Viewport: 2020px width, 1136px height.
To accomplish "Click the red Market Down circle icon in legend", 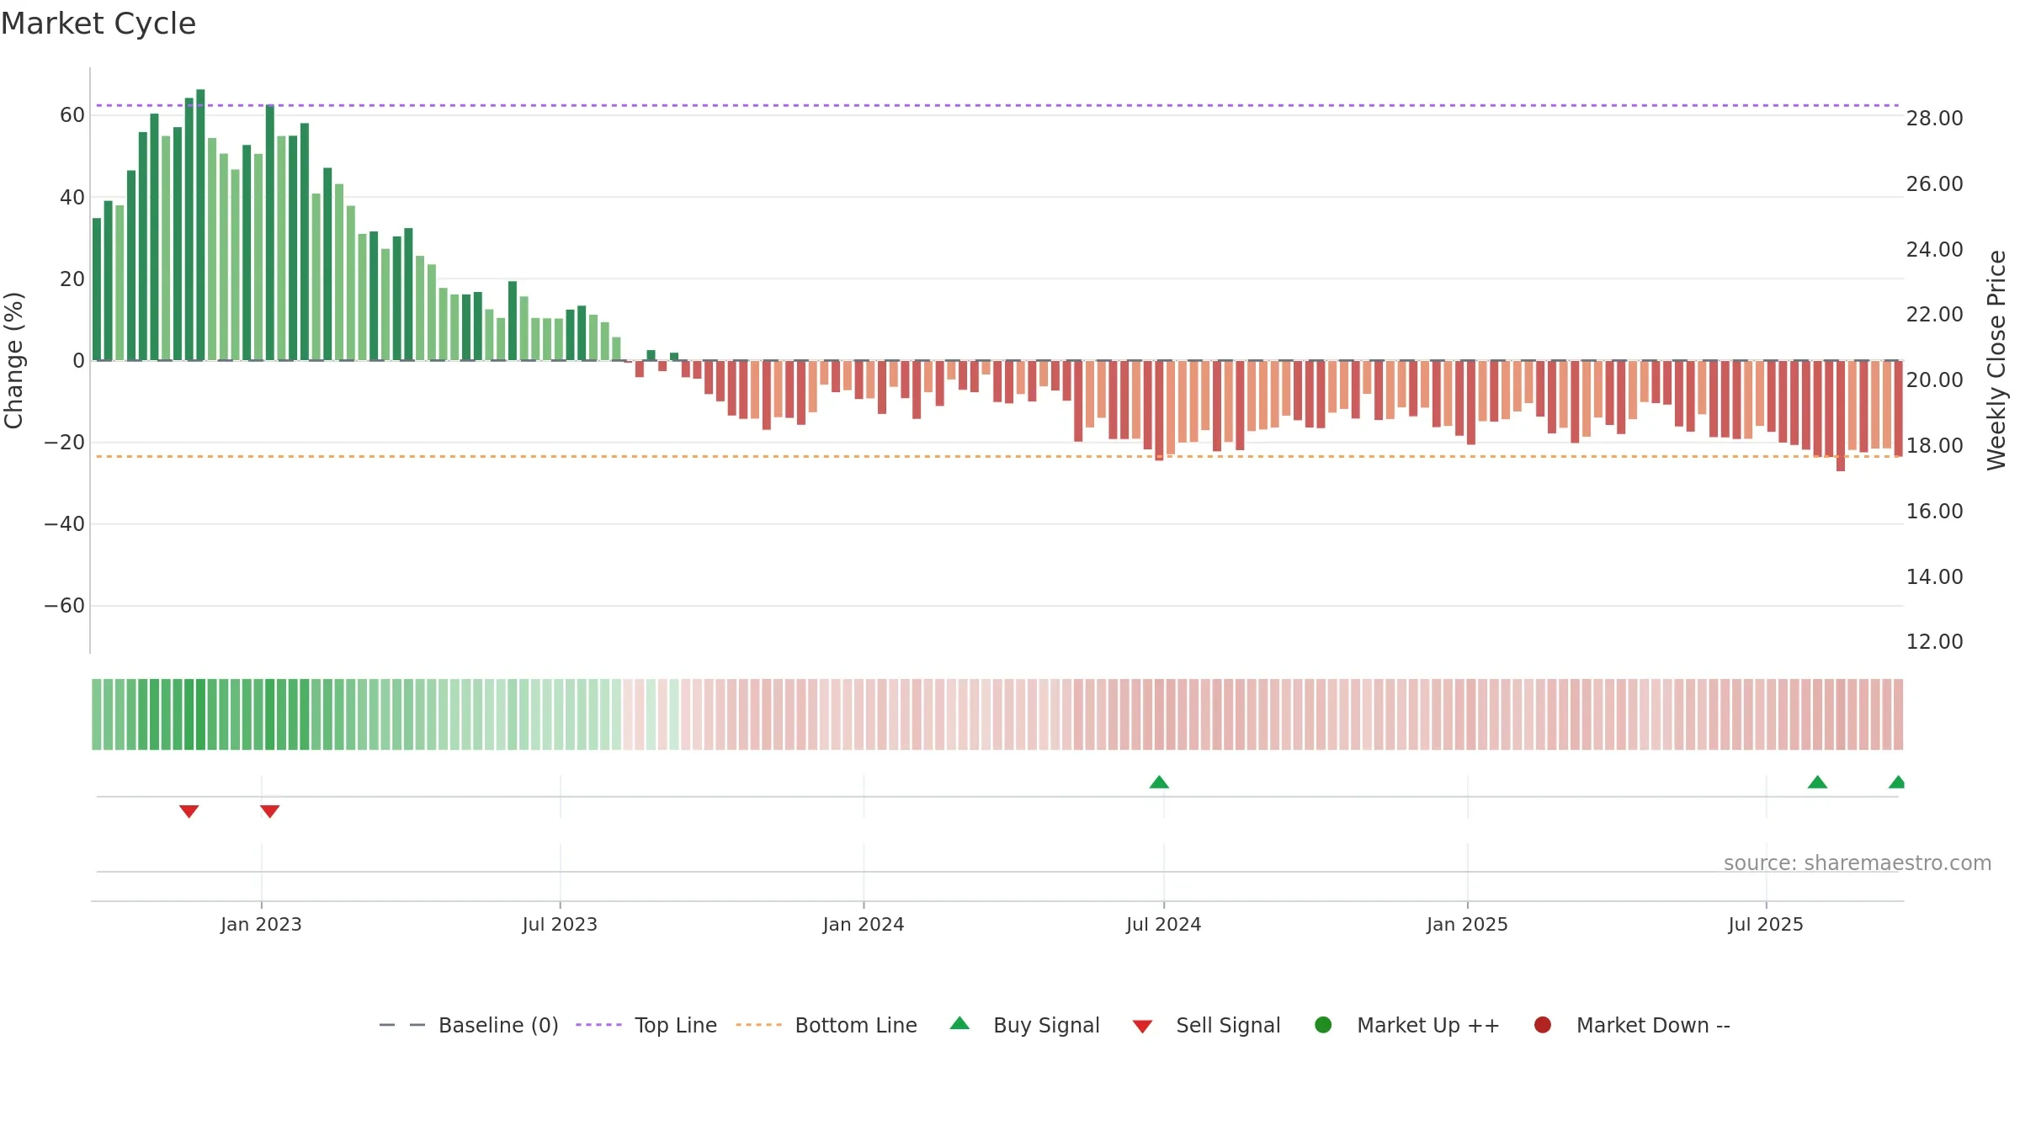I will (x=1543, y=1025).
